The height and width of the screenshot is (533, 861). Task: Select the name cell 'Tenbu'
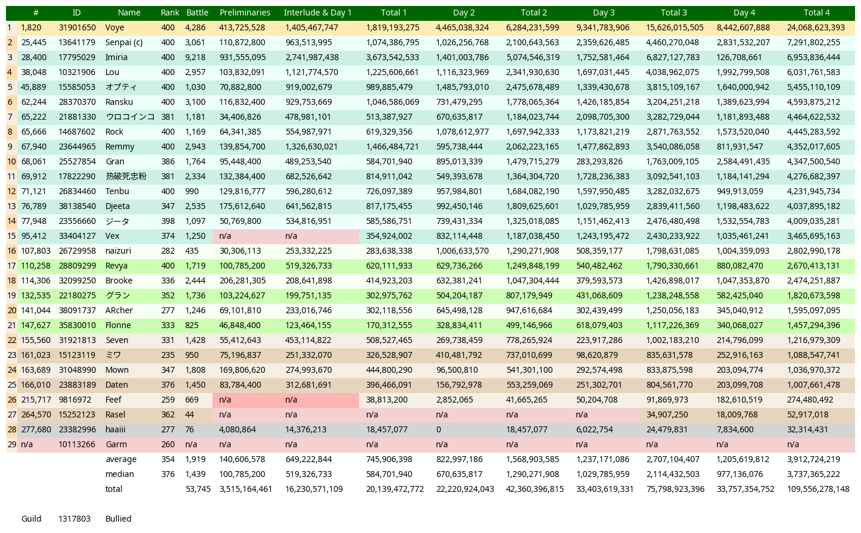117,191
